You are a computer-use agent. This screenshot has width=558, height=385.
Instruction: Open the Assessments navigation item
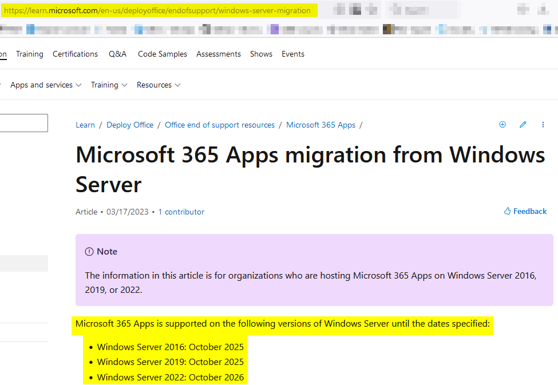click(218, 54)
